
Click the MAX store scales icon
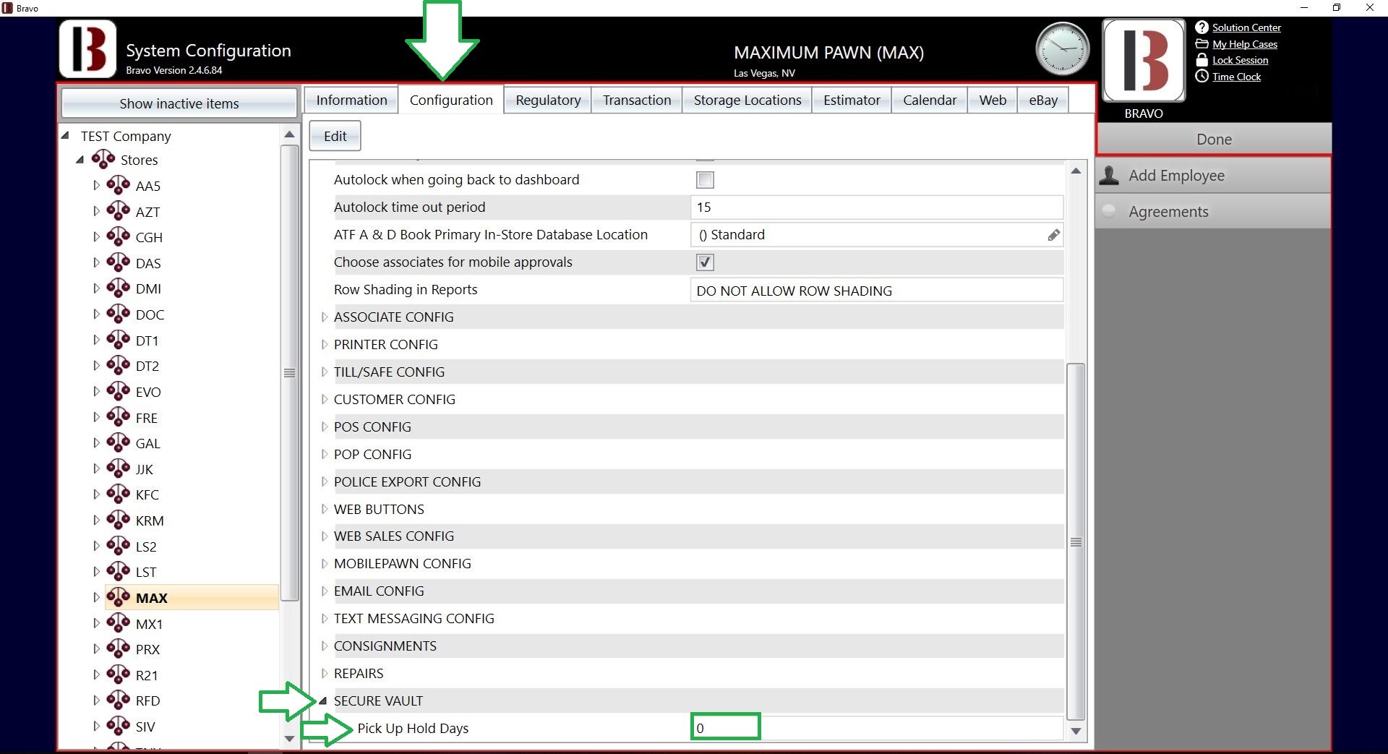[119, 597]
